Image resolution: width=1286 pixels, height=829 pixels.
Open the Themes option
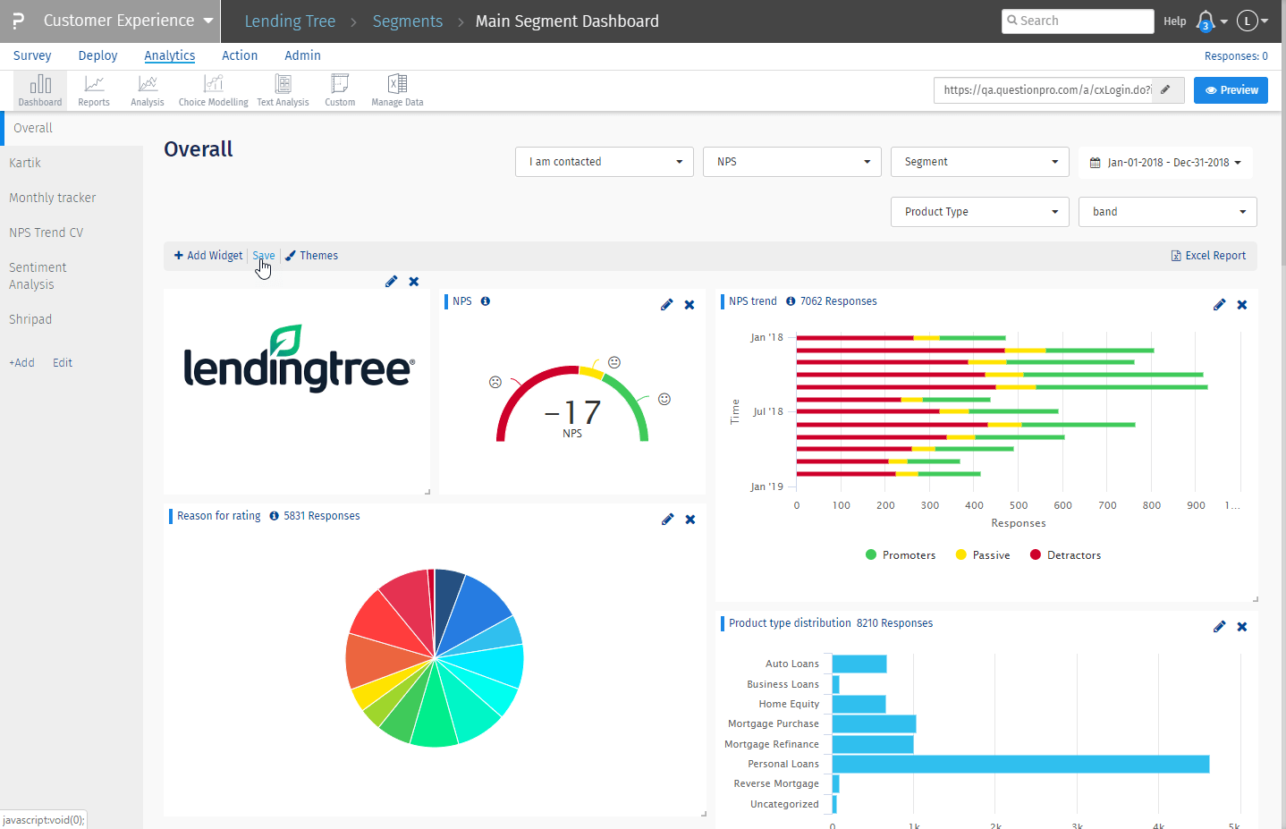[x=311, y=256]
